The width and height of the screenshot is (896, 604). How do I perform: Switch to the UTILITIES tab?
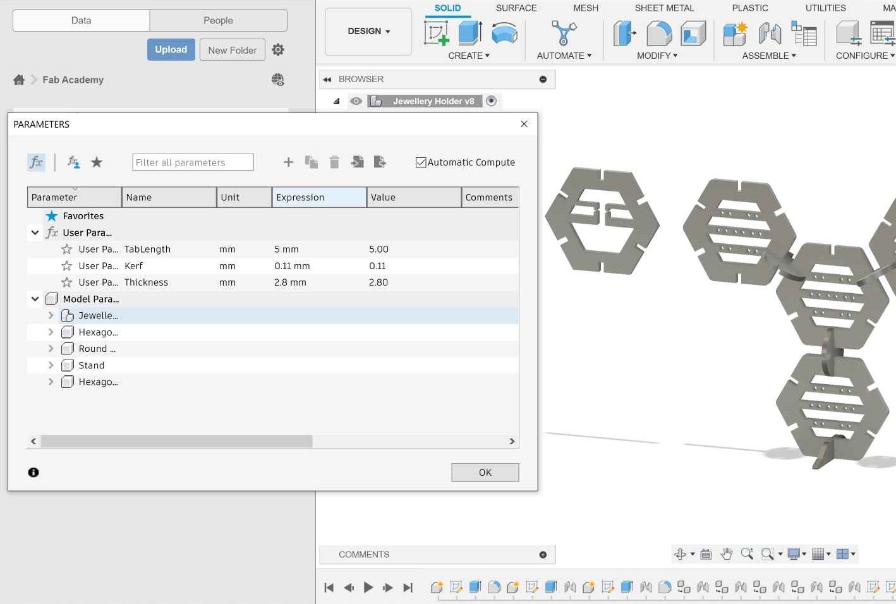point(825,8)
